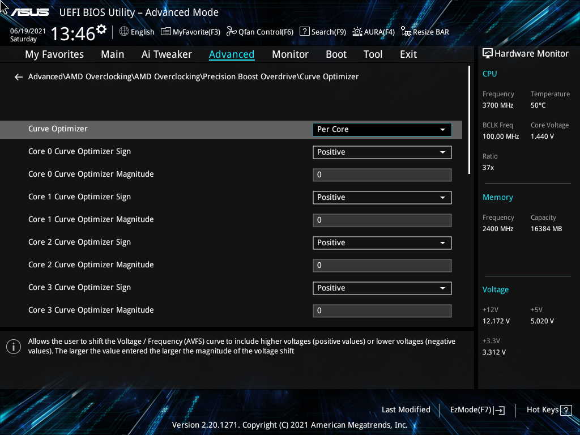580x435 pixels.
Task: Open the Curve Optimizer dropdown
Action: click(382, 129)
